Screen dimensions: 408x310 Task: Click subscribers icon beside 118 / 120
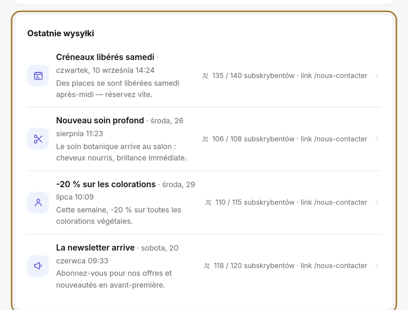(207, 266)
